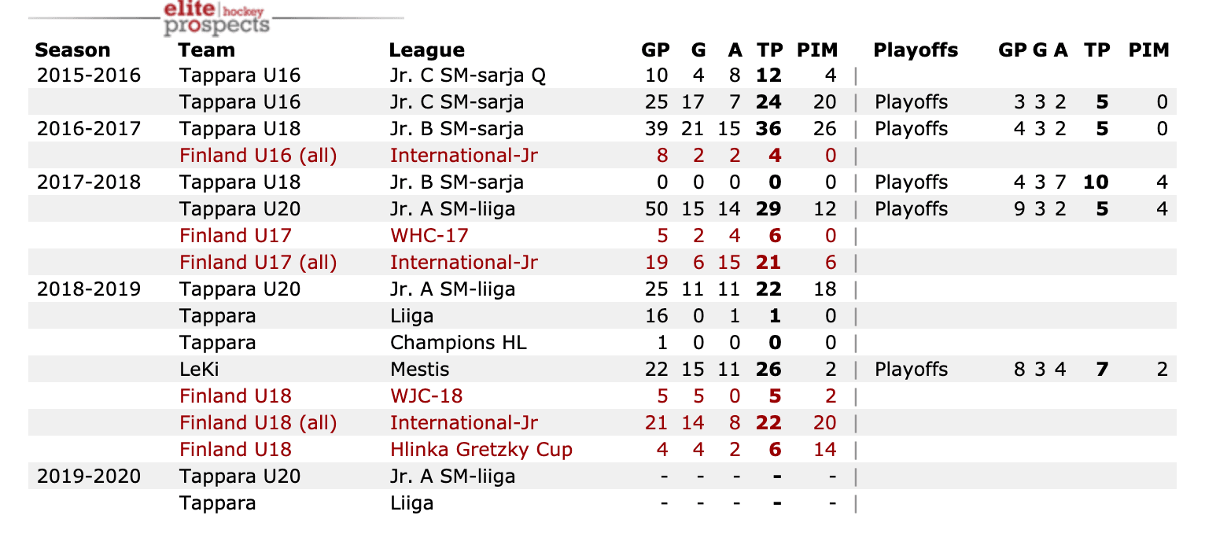Click the League column header
The width and height of the screenshot is (1205, 541).
click(x=426, y=50)
